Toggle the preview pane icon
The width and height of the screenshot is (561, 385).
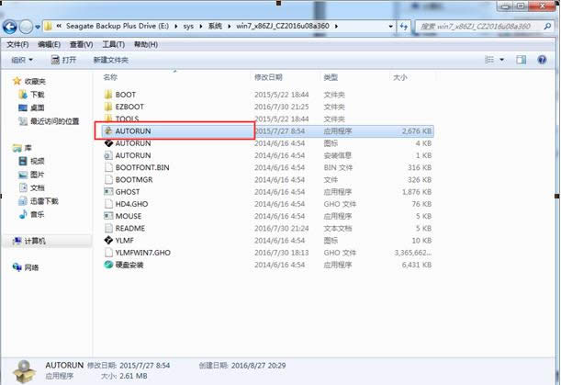click(x=521, y=60)
